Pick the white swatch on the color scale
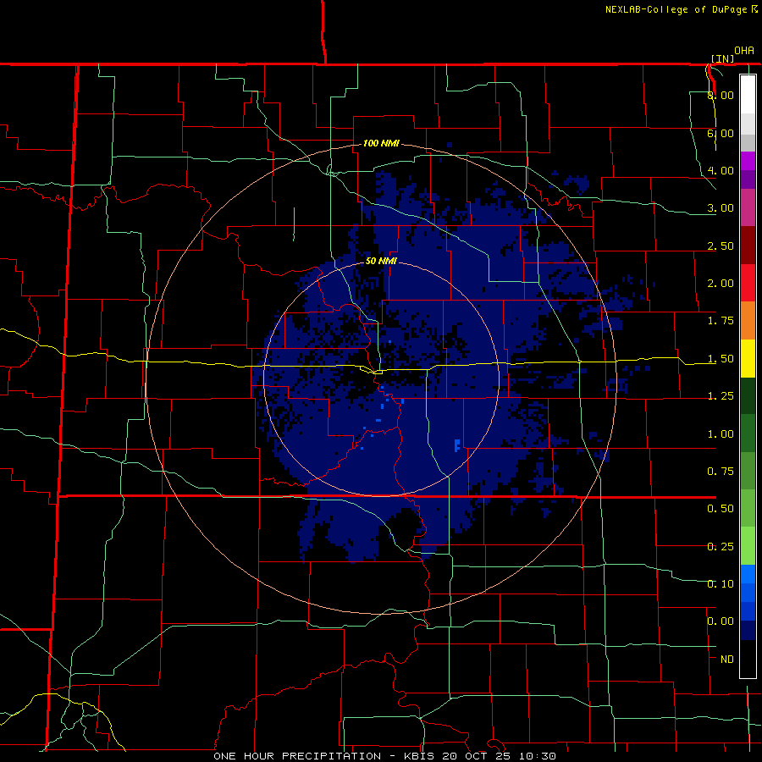The image size is (762, 762). [x=748, y=94]
